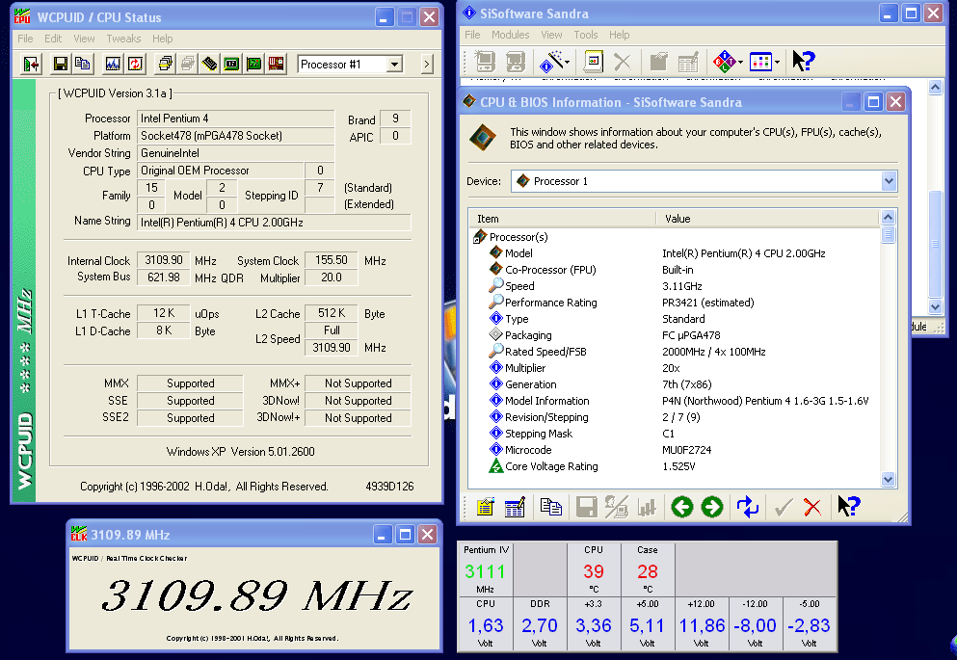Open the Processor #1 dropdown in WCPUID
Screen dimensions: 957x660
coord(393,65)
